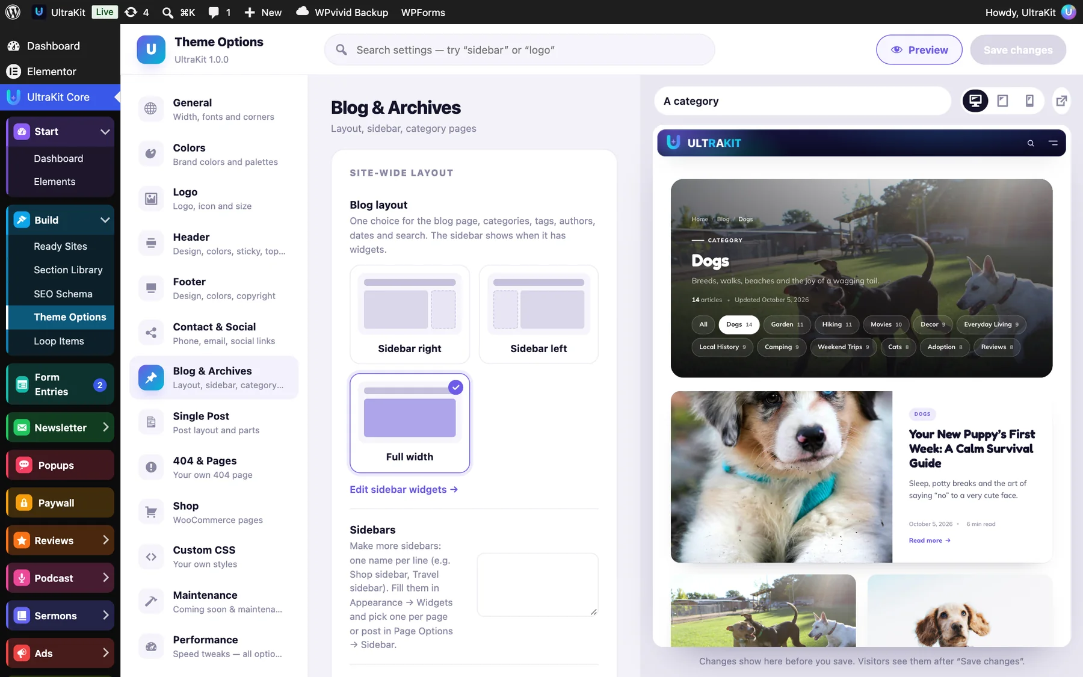Expand the Newsletter menu chevron
1083x677 pixels.
coord(106,427)
